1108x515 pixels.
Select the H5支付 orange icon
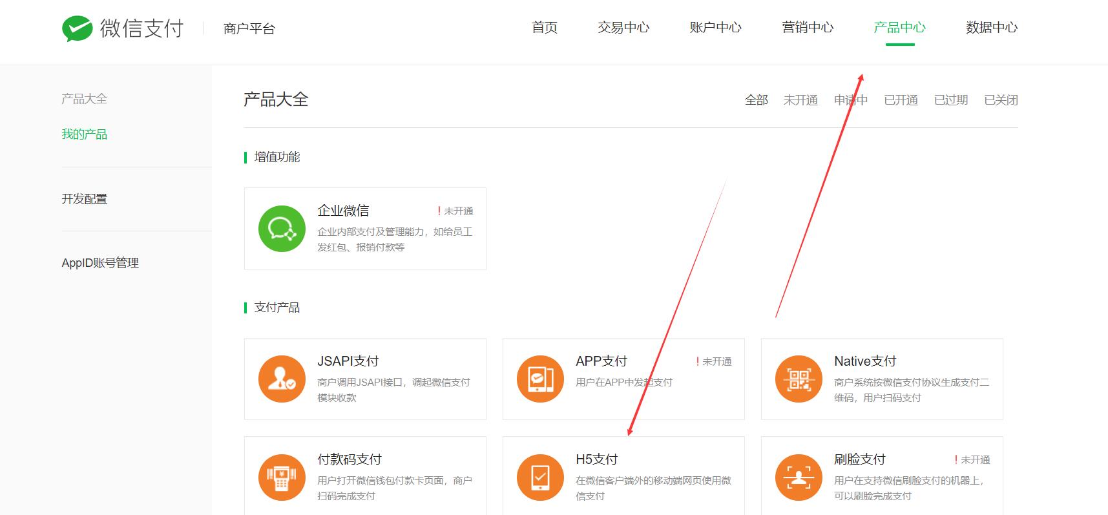point(540,478)
